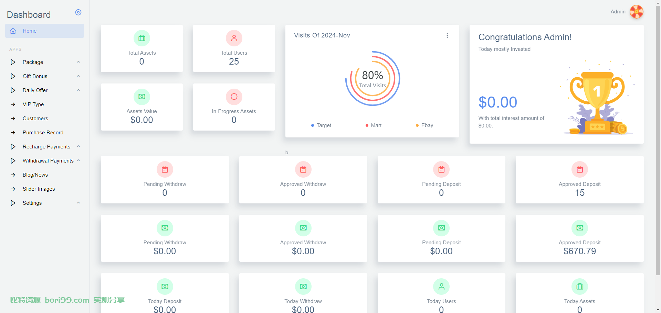Open the Visits chart three-dot menu

[447, 35]
